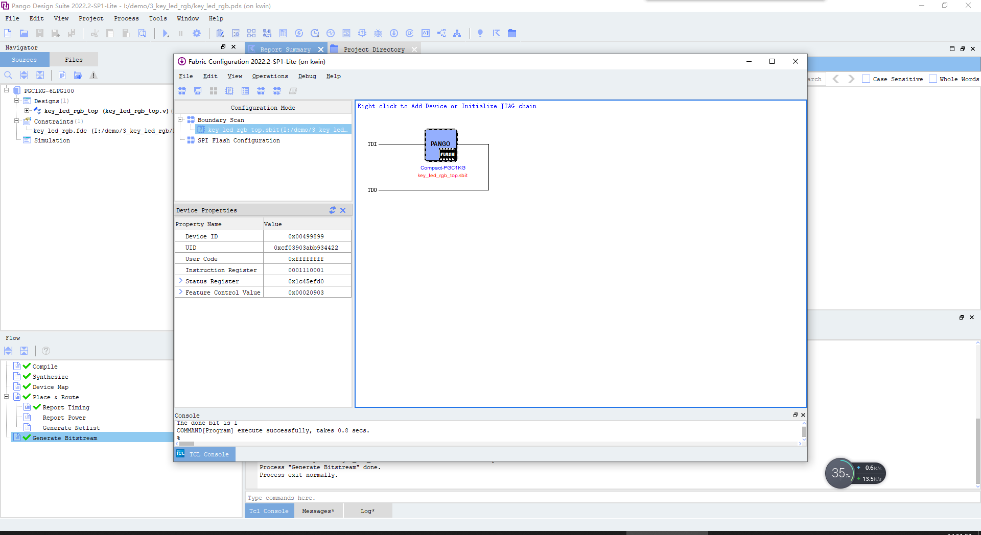Switch to the Files tab in Navigator

tap(74, 60)
